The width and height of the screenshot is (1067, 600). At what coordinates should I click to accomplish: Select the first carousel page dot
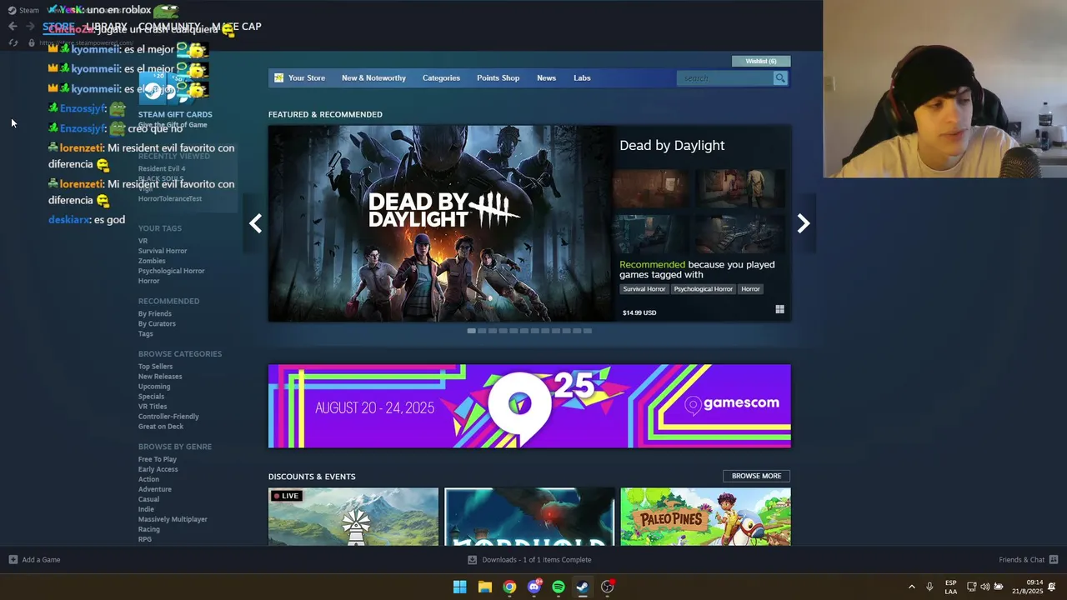(x=471, y=331)
